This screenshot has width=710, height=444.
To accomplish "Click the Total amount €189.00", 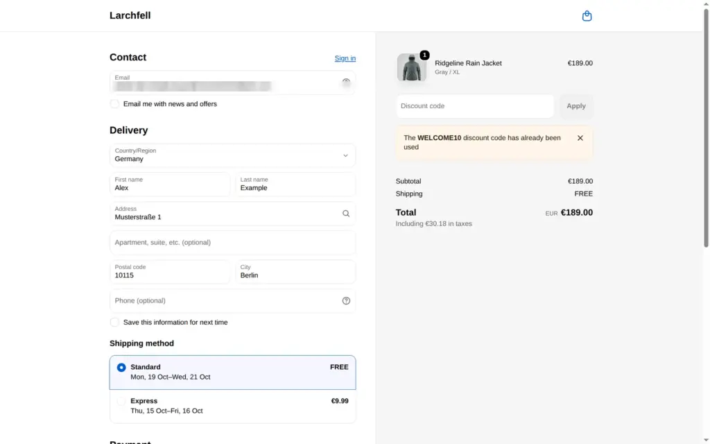I will 576,212.
